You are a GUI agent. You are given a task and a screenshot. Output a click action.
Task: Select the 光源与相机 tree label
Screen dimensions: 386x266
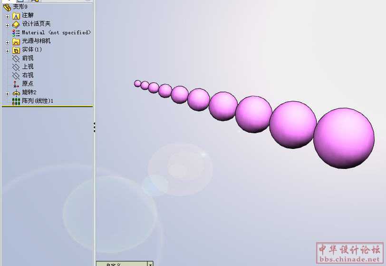pyautogui.click(x=36, y=41)
